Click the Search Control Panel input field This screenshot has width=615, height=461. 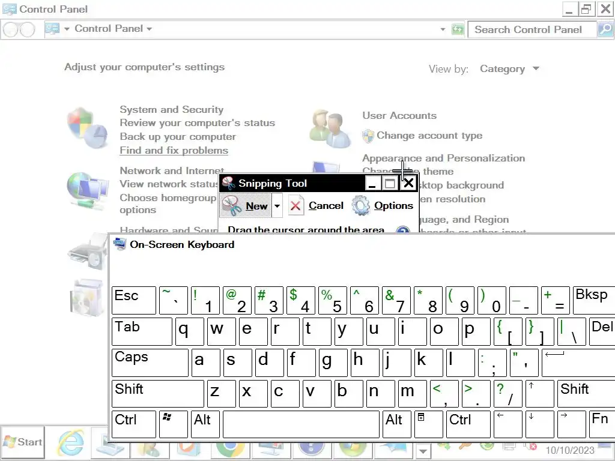click(x=532, y=29)
